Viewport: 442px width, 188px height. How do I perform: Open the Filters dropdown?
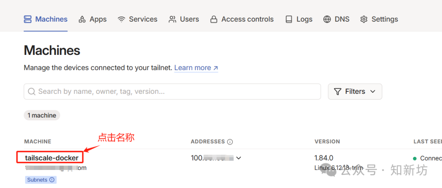[x=355, y=92]
